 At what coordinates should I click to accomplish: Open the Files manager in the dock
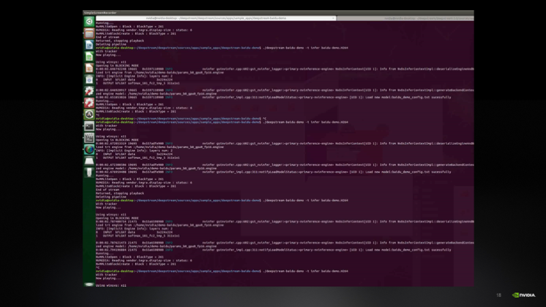89,33
